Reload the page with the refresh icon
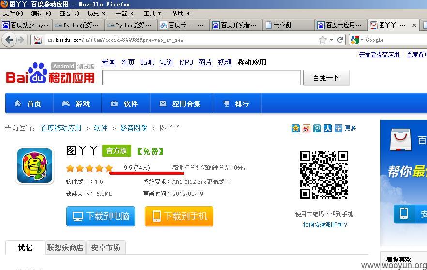427x270 pixels. [340, 40]
